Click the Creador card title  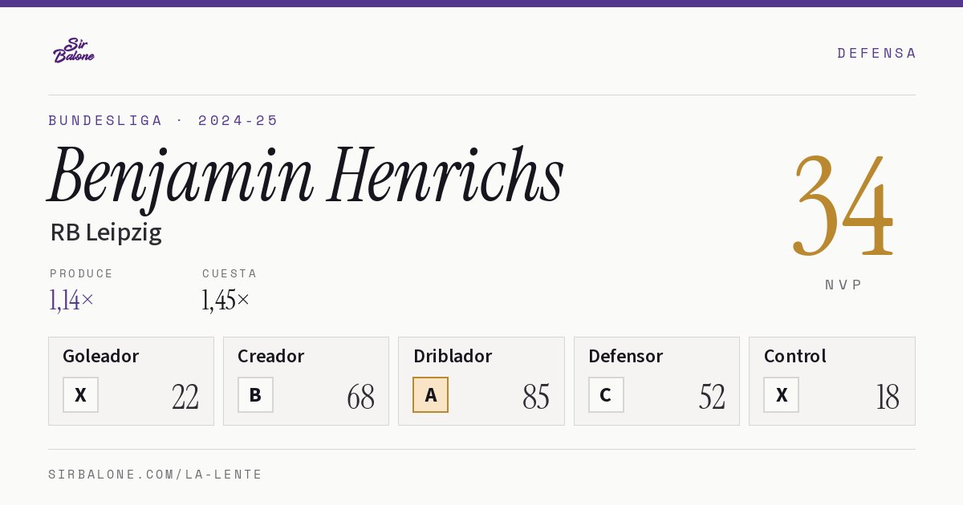pos(271,356)
